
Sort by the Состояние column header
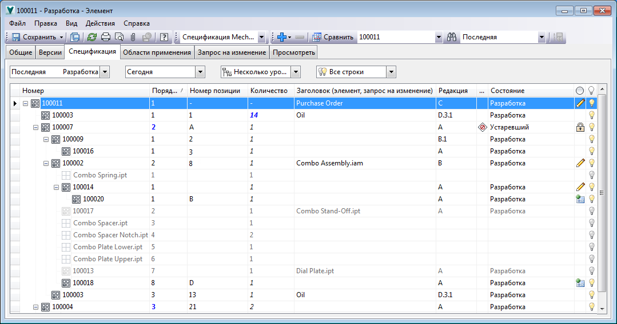pyautogui.click(x=531, y=91)
